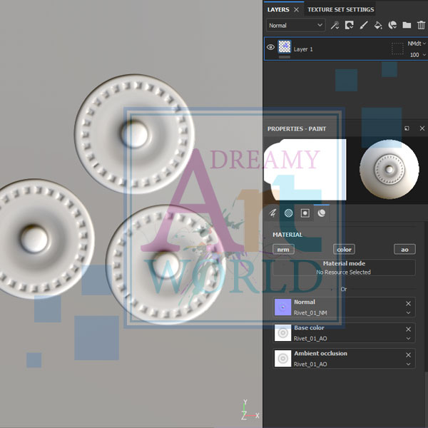Open the Normal blend mode dropdown

point(295,25)
